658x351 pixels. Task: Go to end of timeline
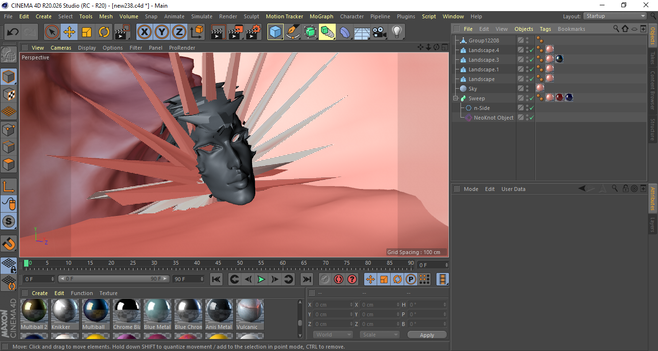[306, 279]
